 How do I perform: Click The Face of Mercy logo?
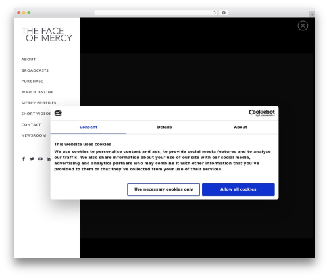(x=47, y=34)
